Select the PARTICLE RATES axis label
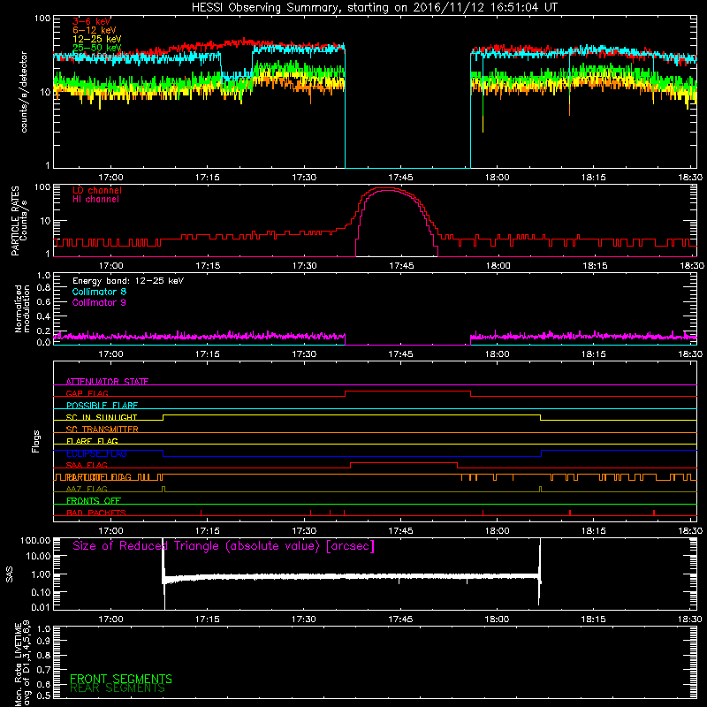Screen dimensions: 707x707 (15, 221)
